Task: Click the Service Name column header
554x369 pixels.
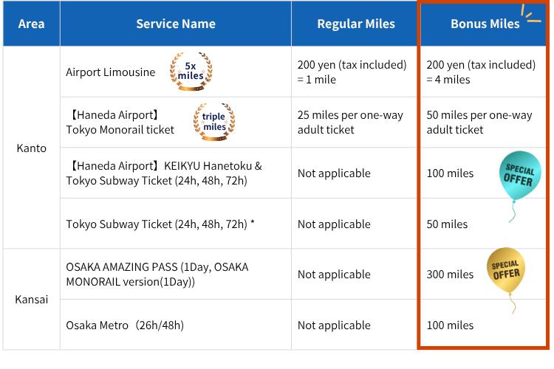Action: 176,24
